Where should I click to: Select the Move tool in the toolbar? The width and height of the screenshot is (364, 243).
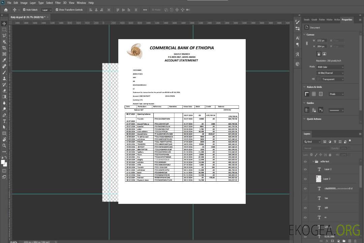[4, 24]
